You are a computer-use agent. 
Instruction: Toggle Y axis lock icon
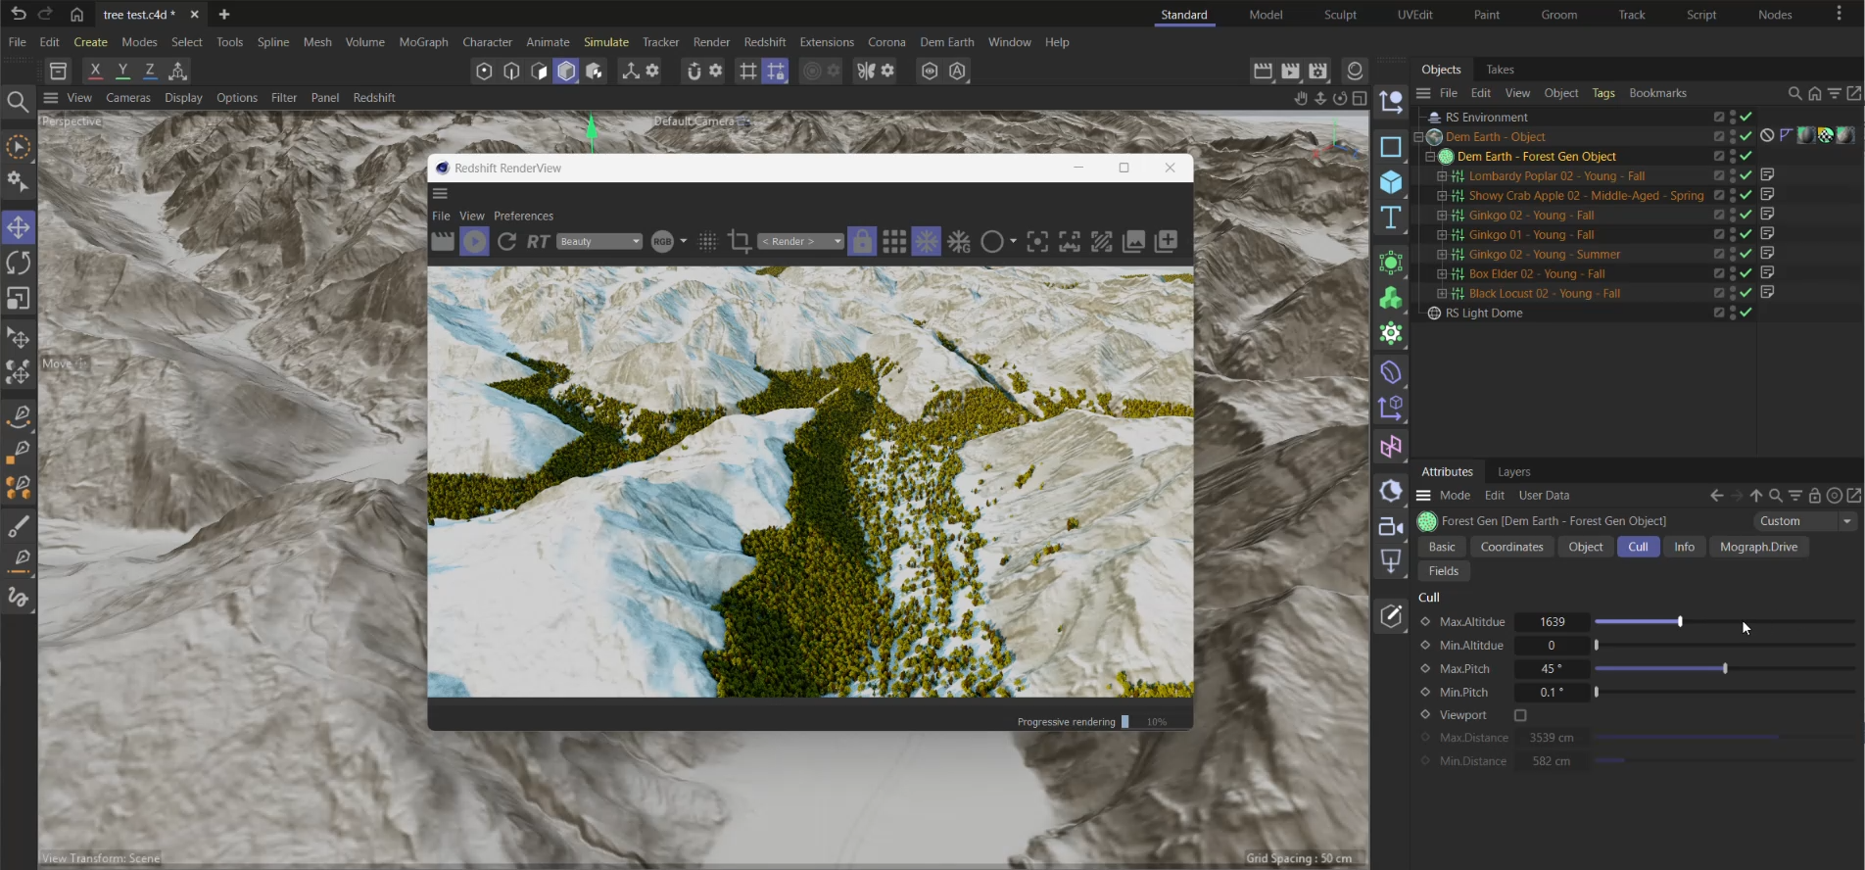[122, 71]
